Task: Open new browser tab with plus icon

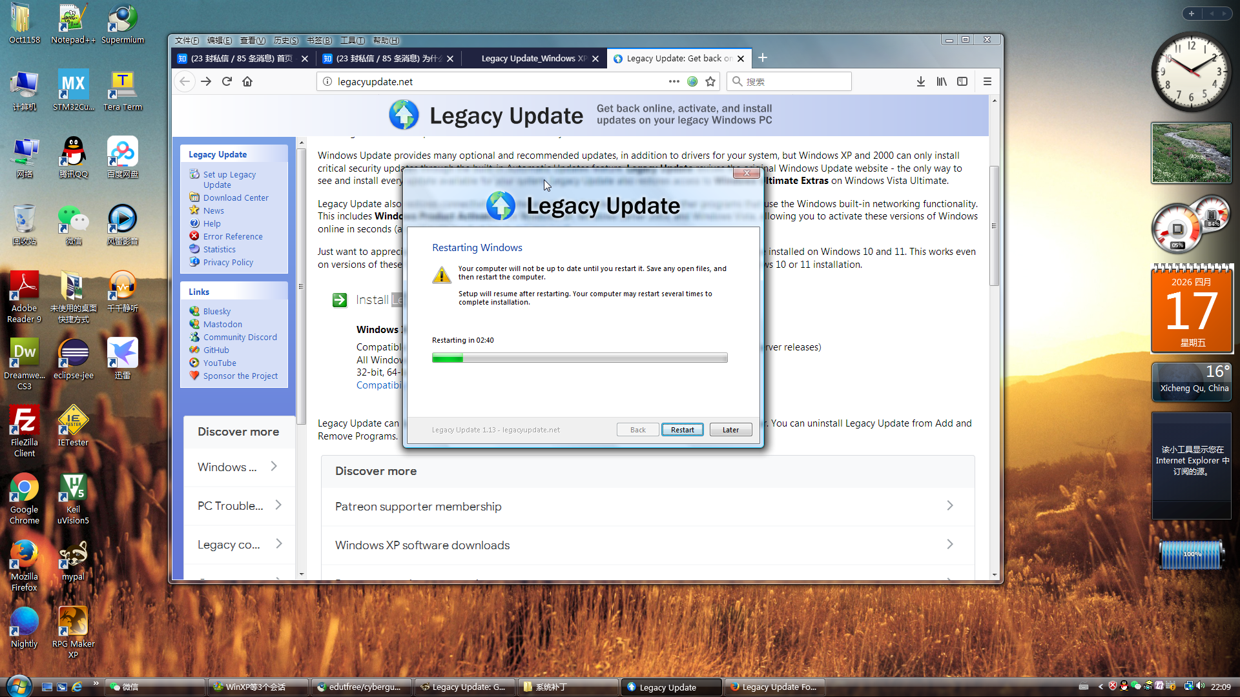Action: [x=763, y=58]
